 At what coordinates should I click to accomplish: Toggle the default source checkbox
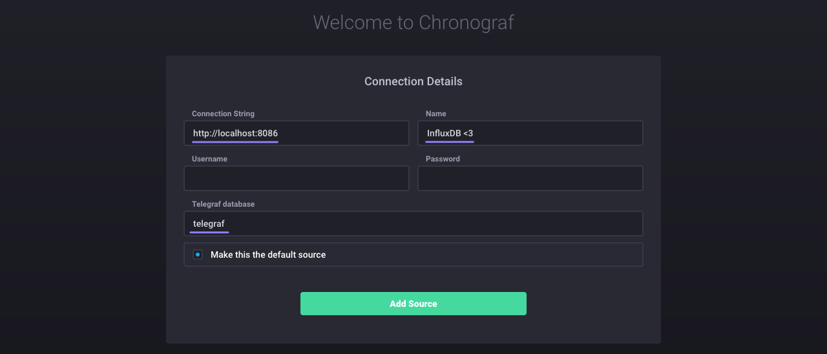tap(198, 255)
